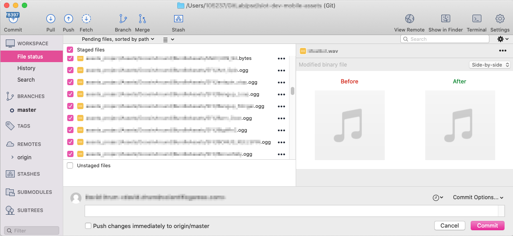The width and height of the screenshot is (513, 236).
Task: Click the Stash toolbar icon
Action: tap(178, 19)
